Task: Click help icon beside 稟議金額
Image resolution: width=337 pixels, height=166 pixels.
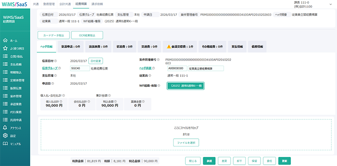Action: coord(143,101)
